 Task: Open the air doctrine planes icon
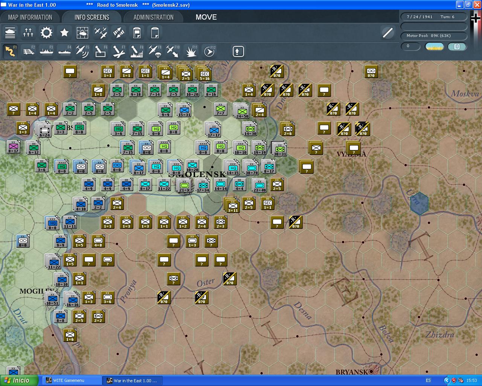[101, 33]
